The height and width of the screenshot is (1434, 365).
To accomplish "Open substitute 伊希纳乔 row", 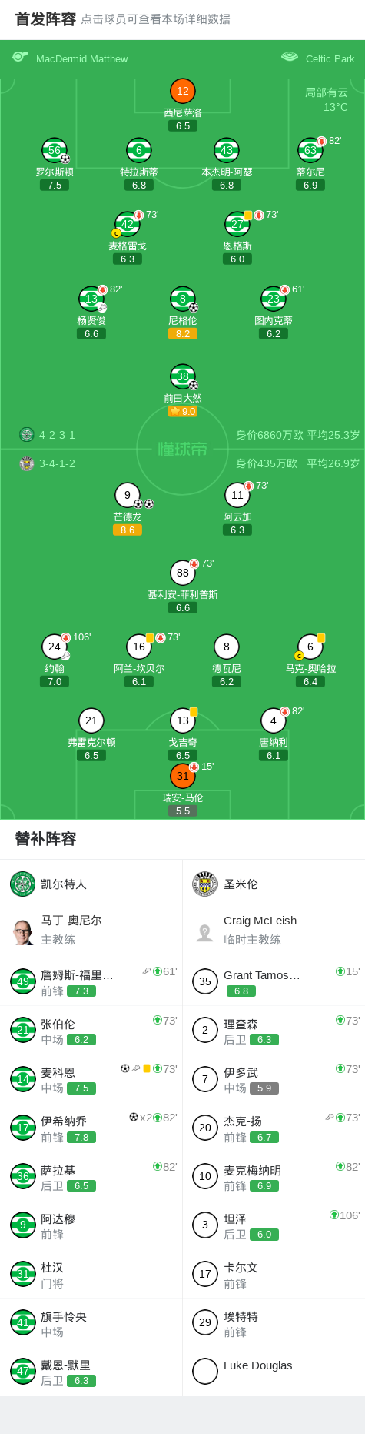I will pos(91,1128).
